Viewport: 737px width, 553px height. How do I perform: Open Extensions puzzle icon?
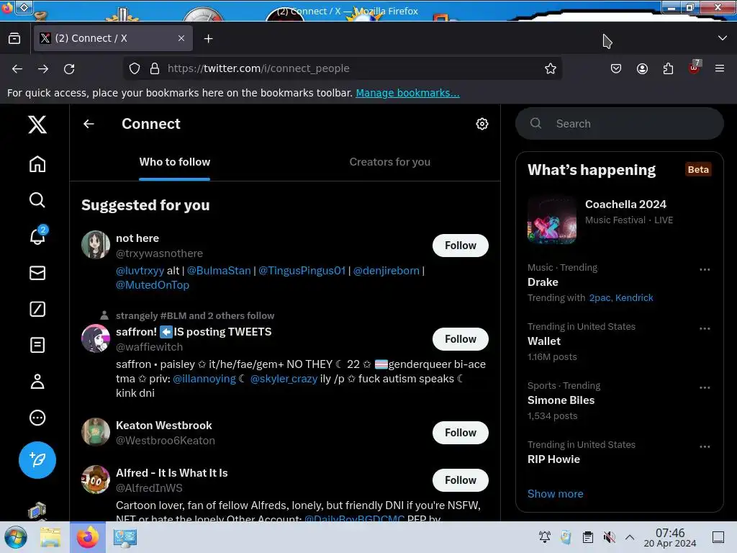(668, 68)
